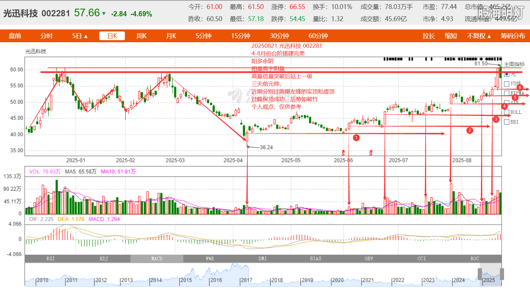Select the 5日 five-day chart tab
Screen dimensions: 530x290
[77, 36]
